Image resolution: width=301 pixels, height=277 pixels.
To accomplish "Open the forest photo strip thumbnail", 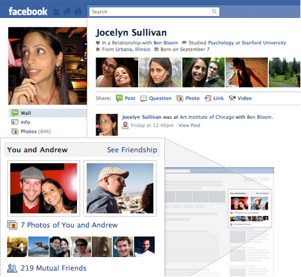I will pyautogui.click(x=284, y=73).
